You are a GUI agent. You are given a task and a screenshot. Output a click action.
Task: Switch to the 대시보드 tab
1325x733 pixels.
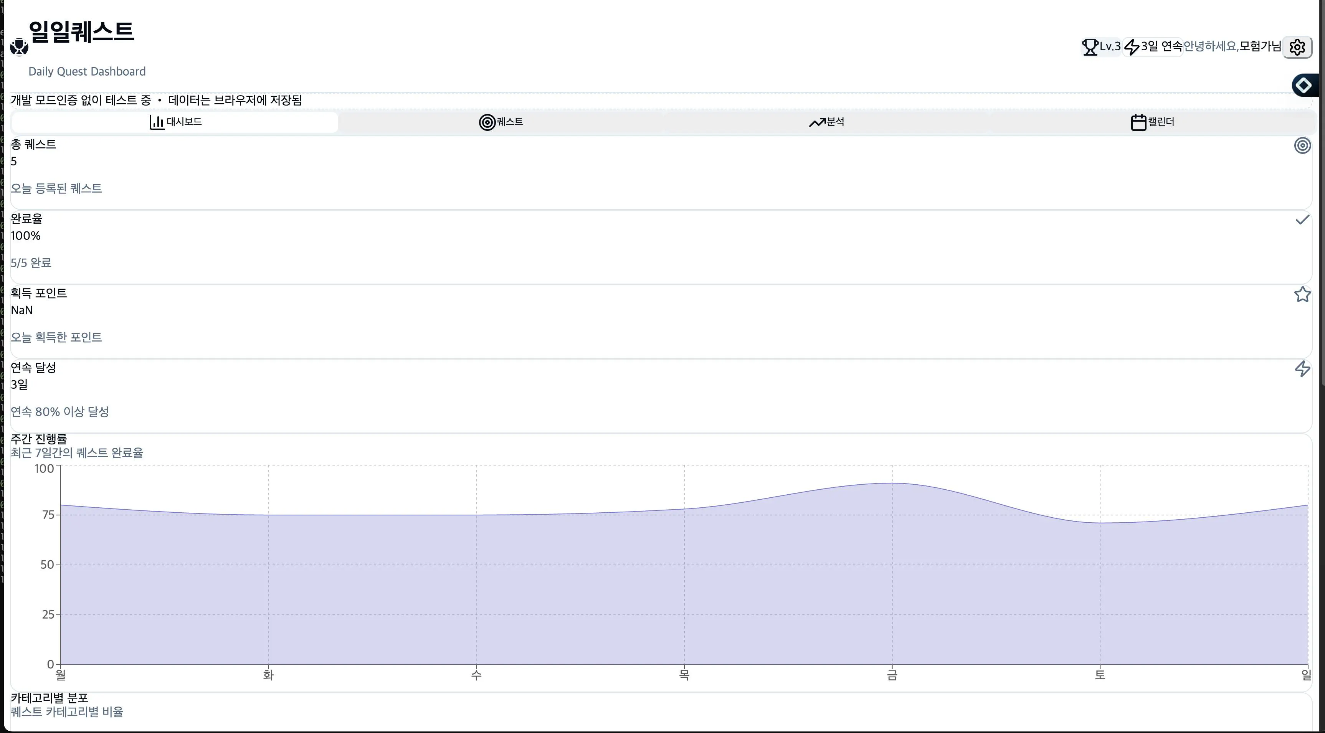(175, 122)
